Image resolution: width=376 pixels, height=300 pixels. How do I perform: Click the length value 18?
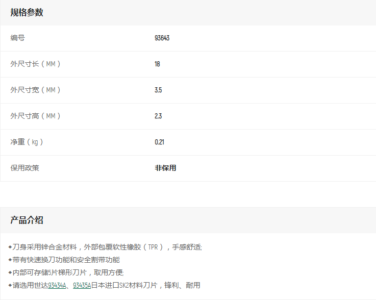click(157, 64)
